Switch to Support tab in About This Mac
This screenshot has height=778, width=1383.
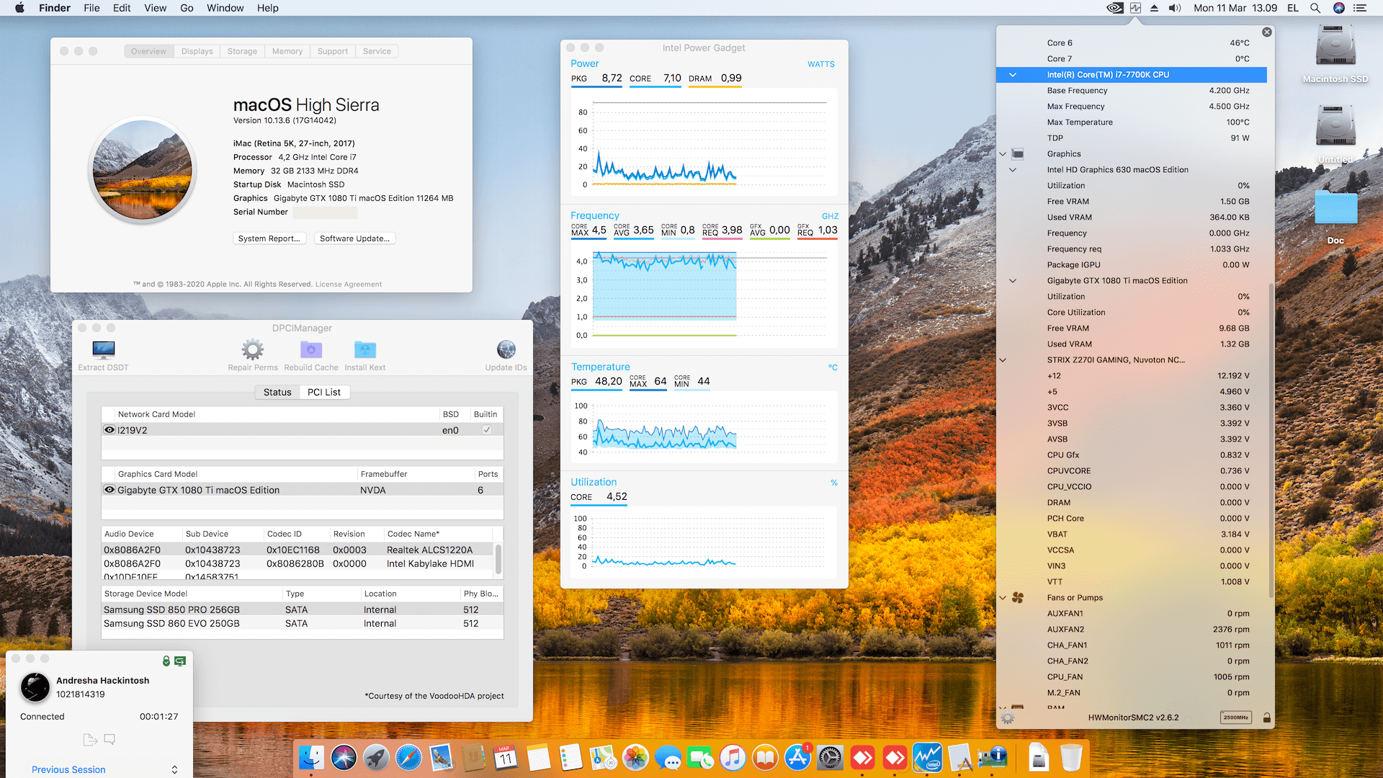coord(333,51)
